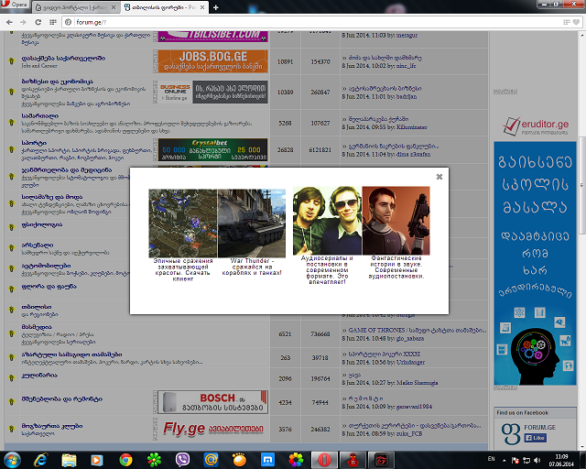Click the Business Online banner
Image resolution: width=586 pixels, height=469 pixels.
(213, 92)
